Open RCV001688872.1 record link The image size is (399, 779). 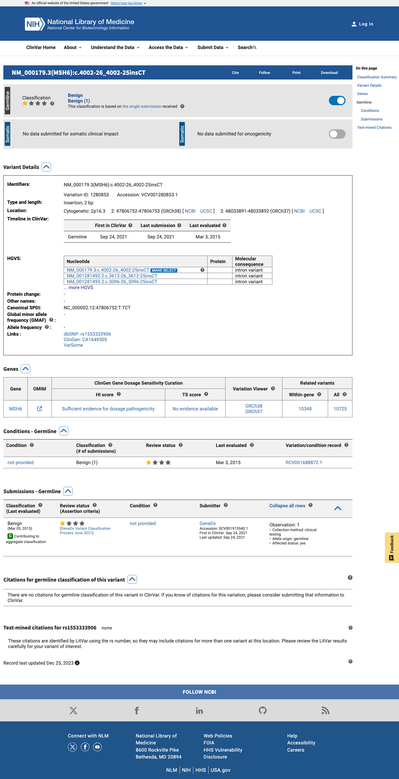[x=304, y=462]
